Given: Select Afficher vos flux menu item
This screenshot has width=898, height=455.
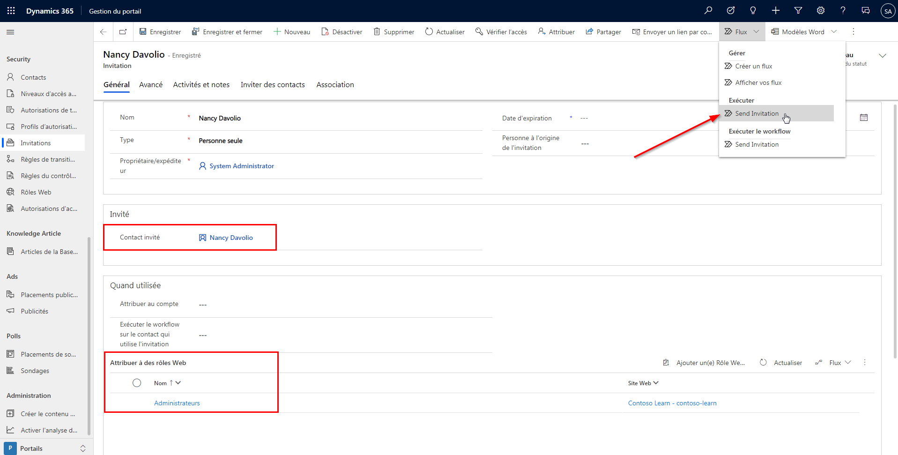Looking at the screenshot, I should tap(753, 82).
